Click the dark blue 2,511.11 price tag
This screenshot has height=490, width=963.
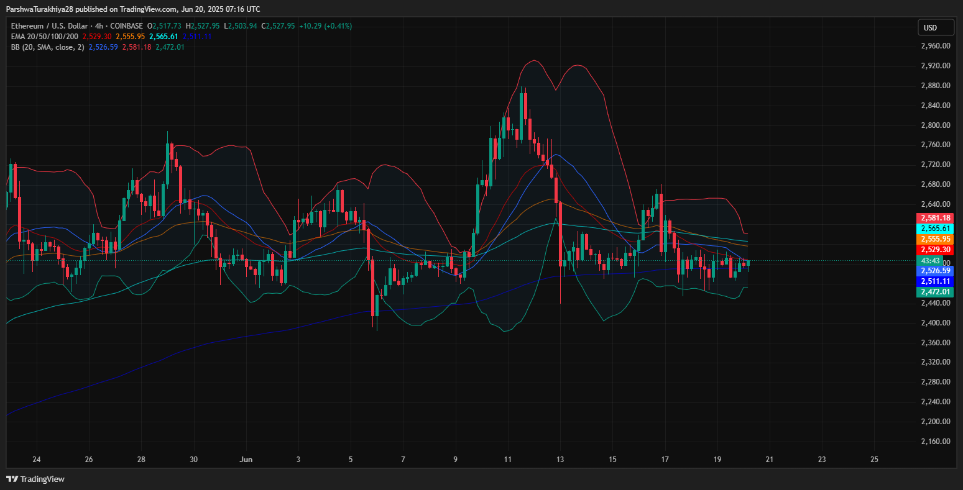[935, 281]
